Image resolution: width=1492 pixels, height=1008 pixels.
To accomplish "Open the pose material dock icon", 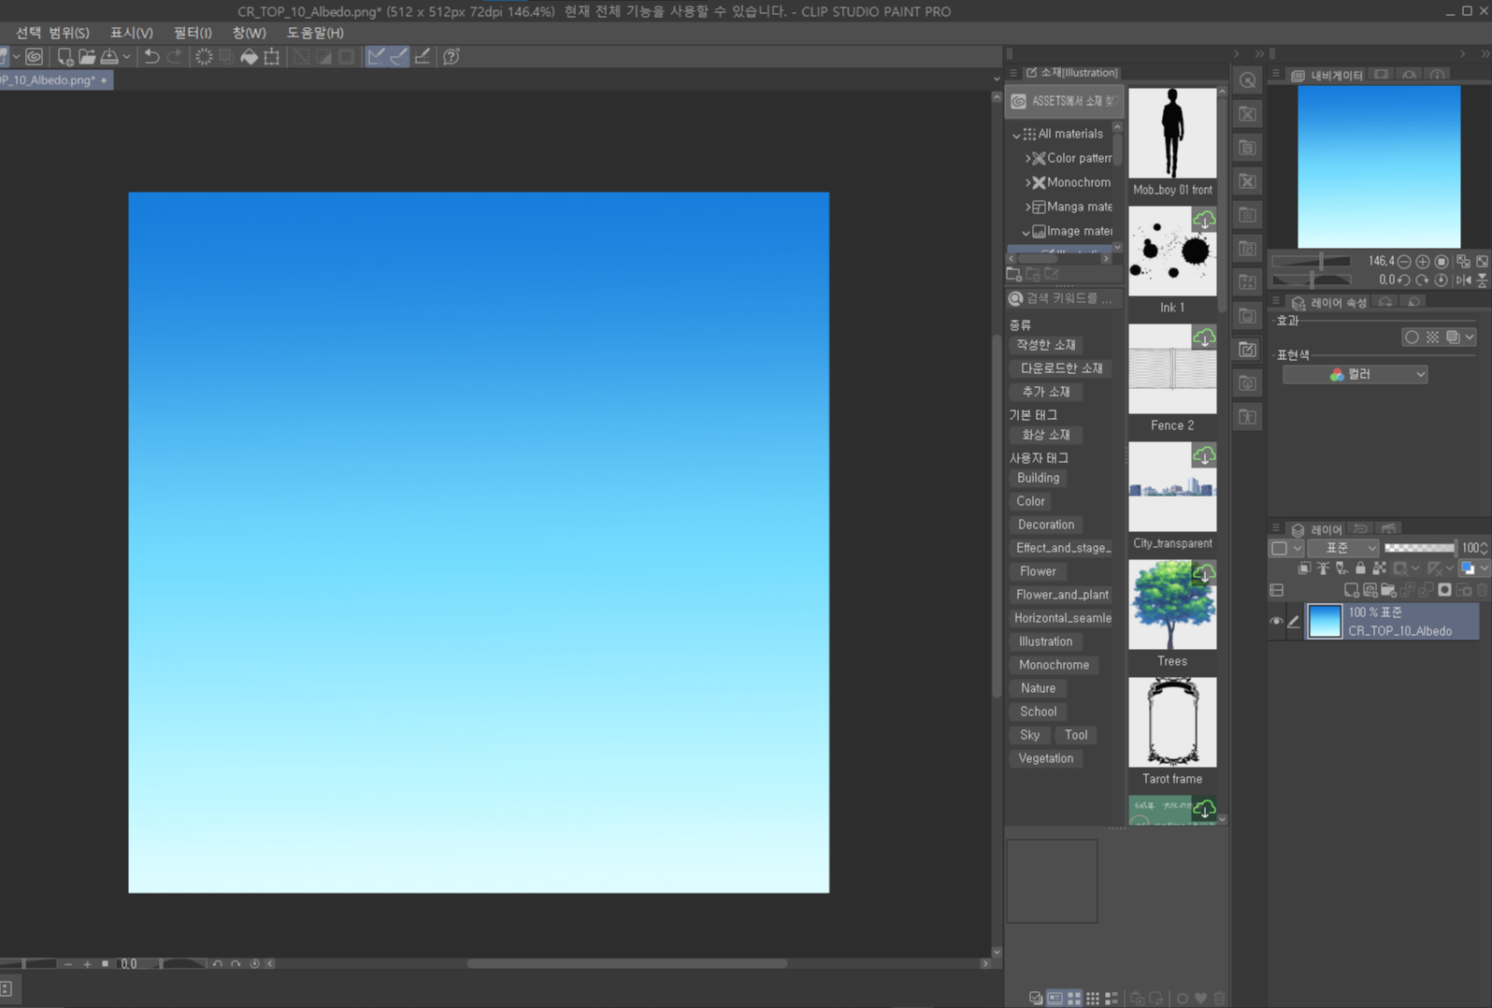I will click(x=1247, y=417).
